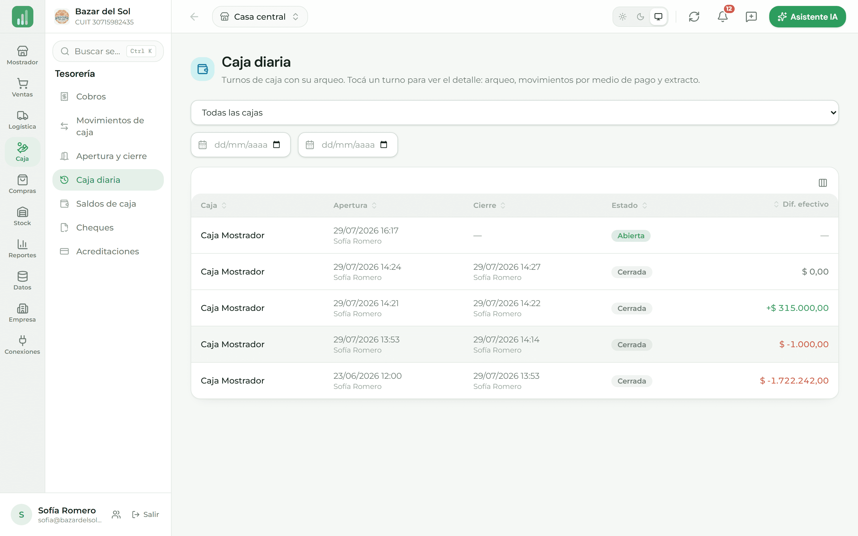Select Caja diaria menu item

point(108,180)
